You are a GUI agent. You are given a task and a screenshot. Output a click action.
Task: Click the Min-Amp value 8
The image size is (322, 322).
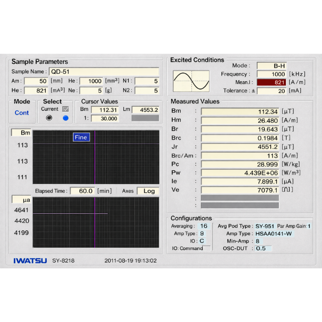258,241
